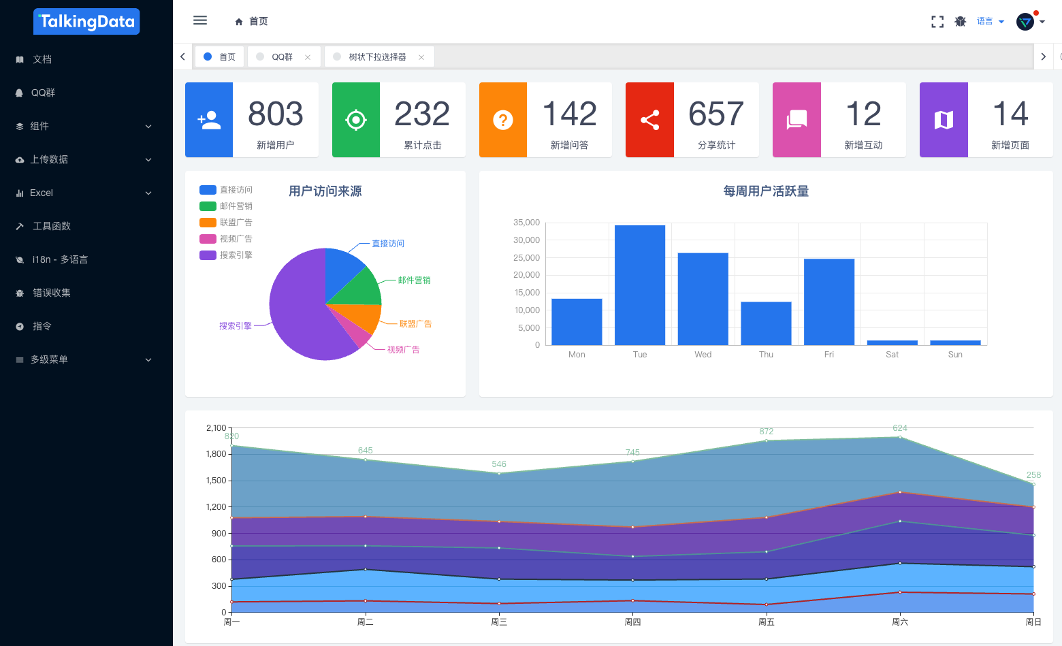Click the 工具函数 hammer icon
Viewport: 1062px width, 646px height.
20,227
